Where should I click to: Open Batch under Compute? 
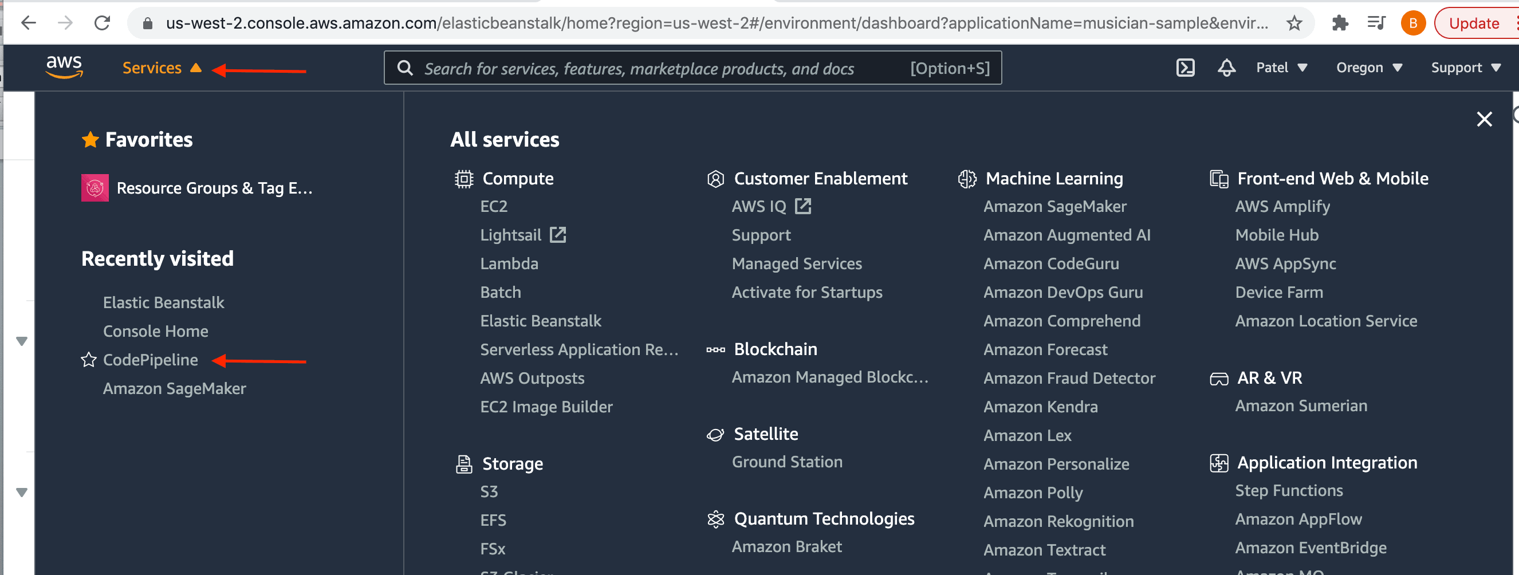coord(501,293)
